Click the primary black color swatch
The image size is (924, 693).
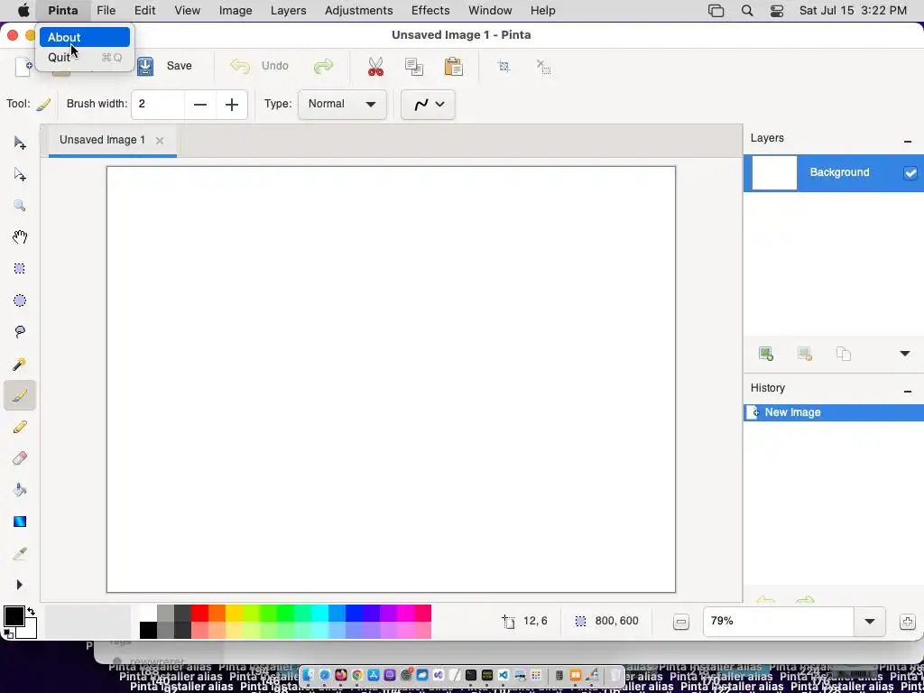click(14, 616)
